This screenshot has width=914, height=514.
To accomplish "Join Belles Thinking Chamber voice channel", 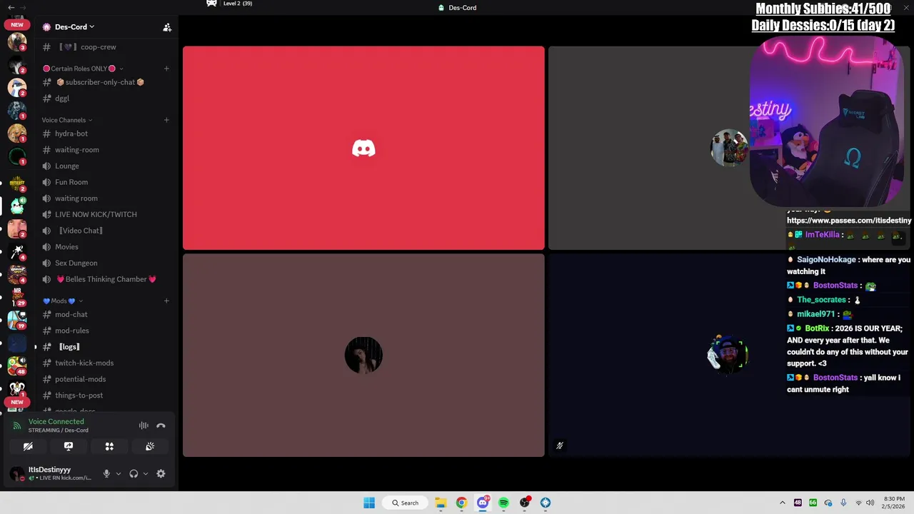I will tap(106, 279).
